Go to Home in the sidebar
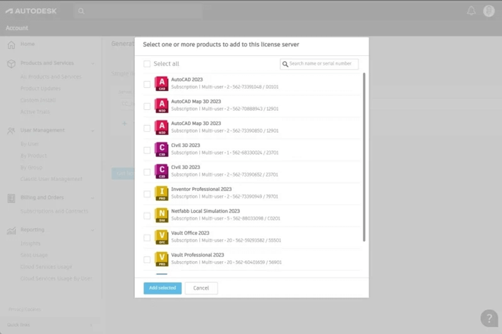The width and height of the screenshot is (502, 334). pos(27,44)
